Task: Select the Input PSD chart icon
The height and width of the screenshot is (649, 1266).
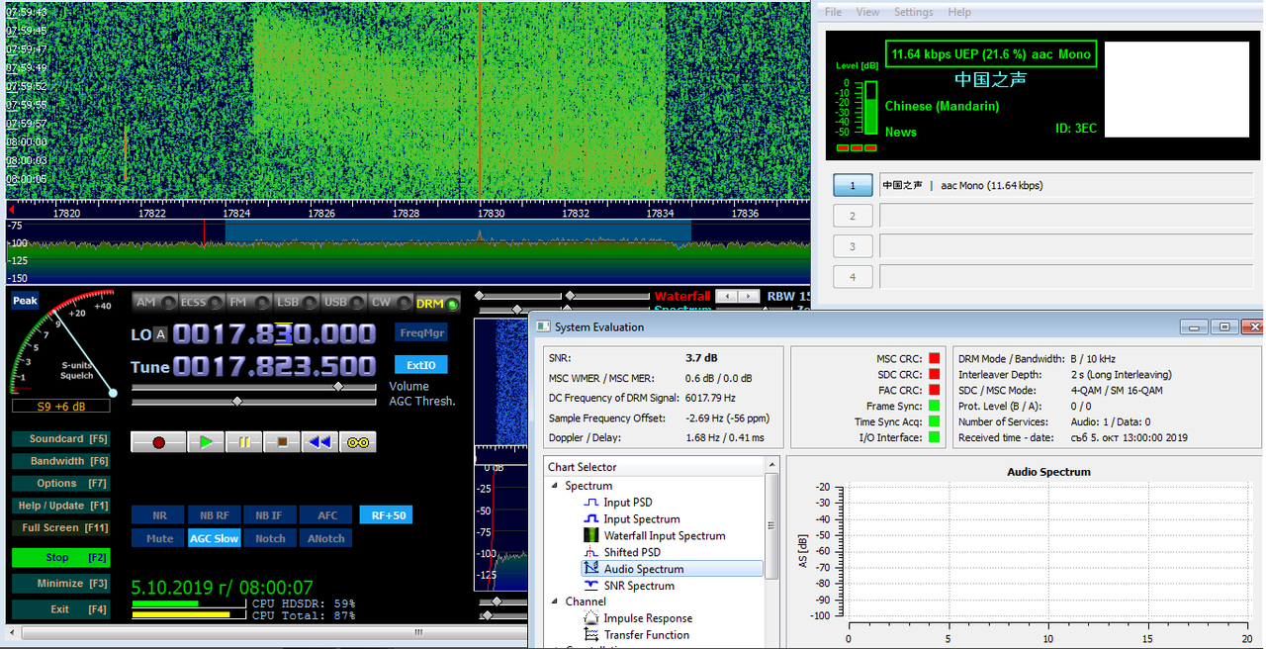Action: [591, 503]
